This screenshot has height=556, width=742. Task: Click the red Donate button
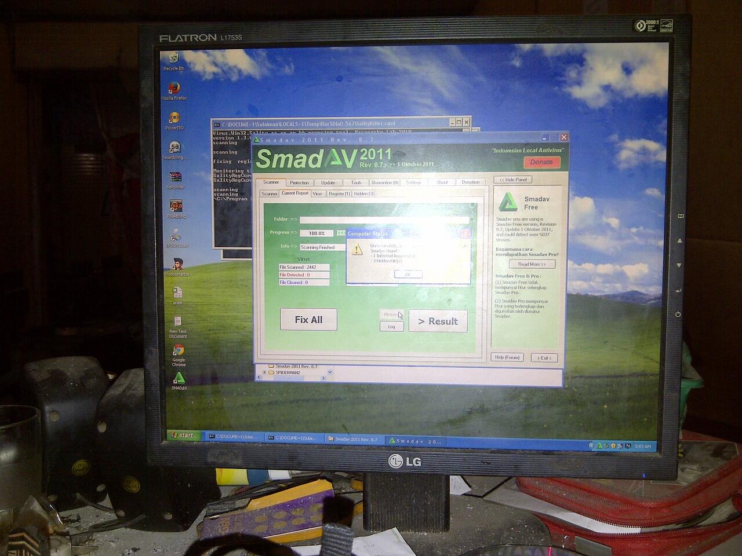(x=541, y=162)
